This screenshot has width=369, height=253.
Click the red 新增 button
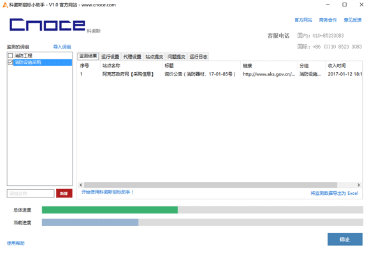coord(64,194)
